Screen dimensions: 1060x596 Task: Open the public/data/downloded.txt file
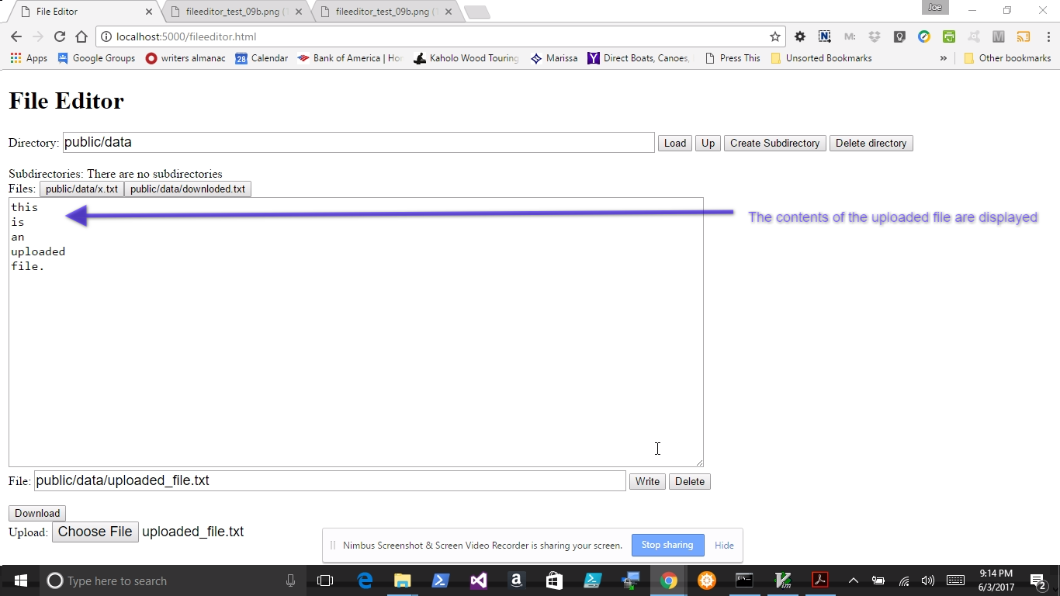coord(187,189)
